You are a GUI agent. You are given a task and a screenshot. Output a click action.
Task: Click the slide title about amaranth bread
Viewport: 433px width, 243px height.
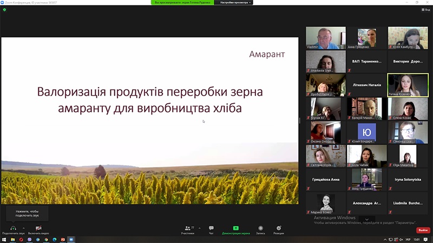150,100
